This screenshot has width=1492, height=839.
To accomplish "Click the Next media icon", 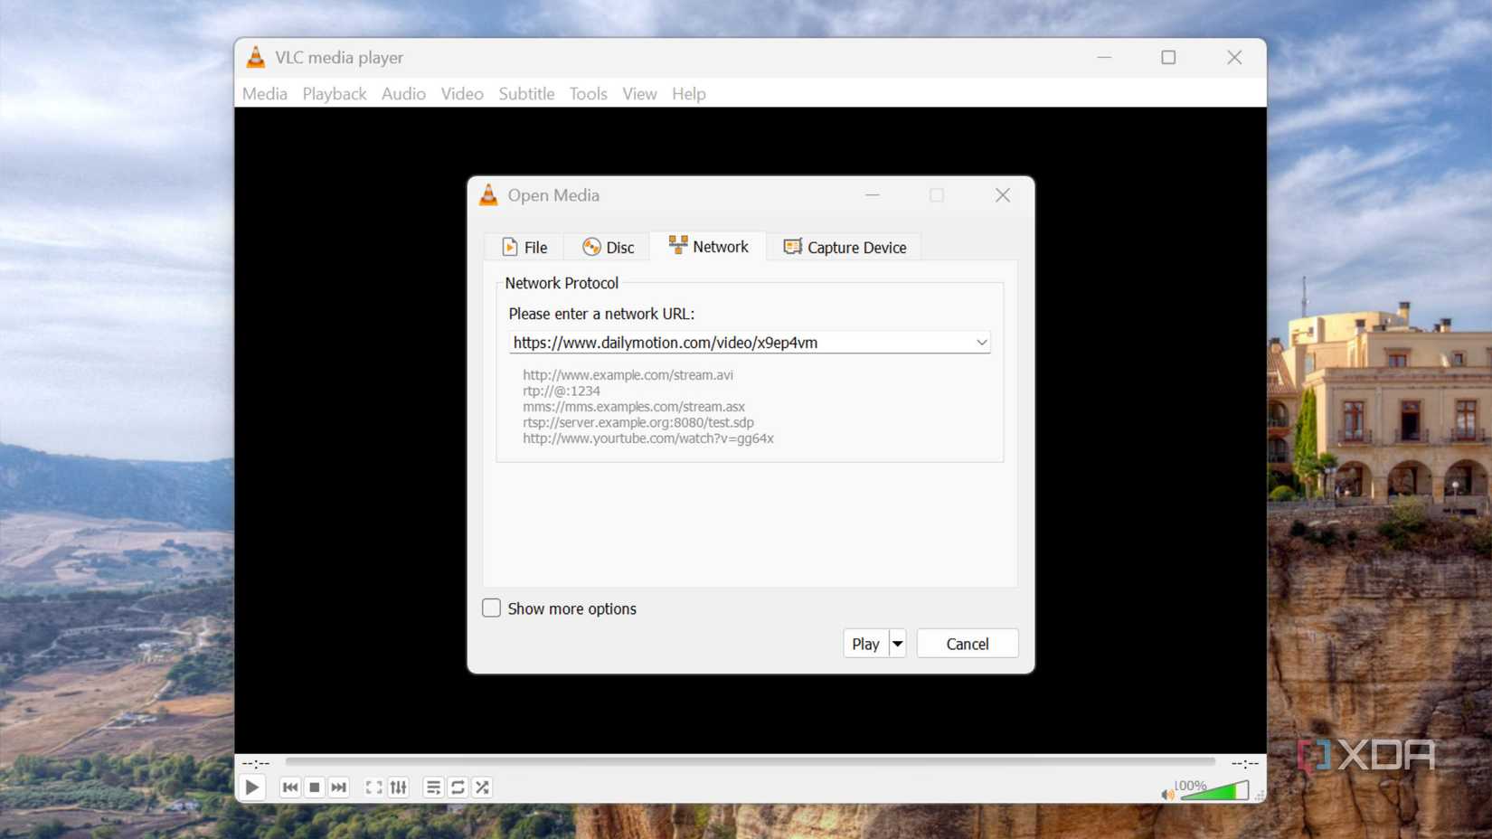I will (338, 787).
